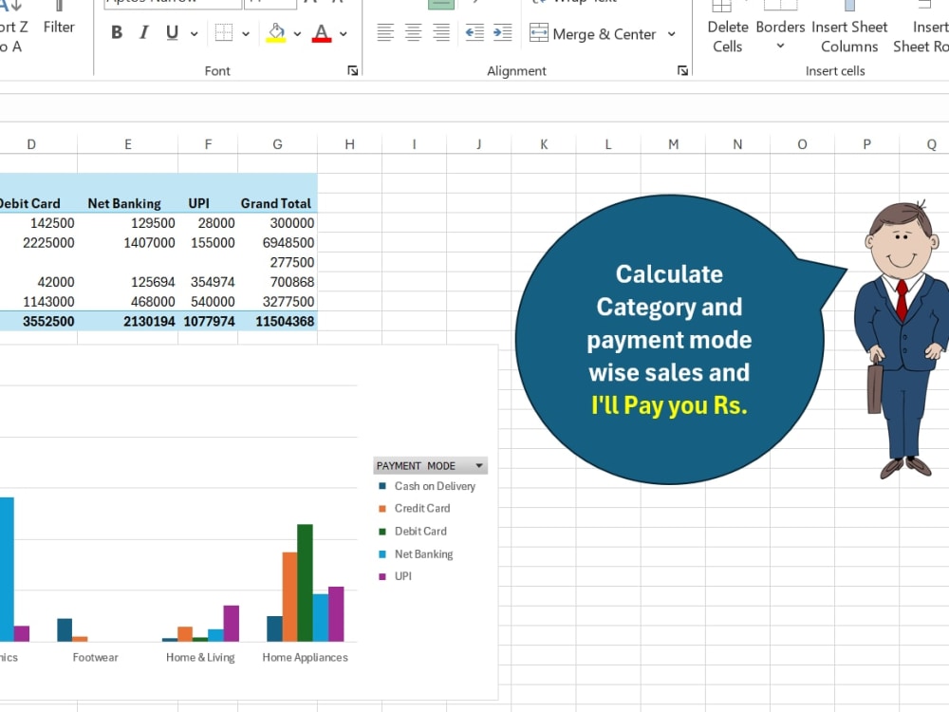The width and height of the screenshot is (949, 712).
Task: Select column P header
Action: click(x=866, y=144)
